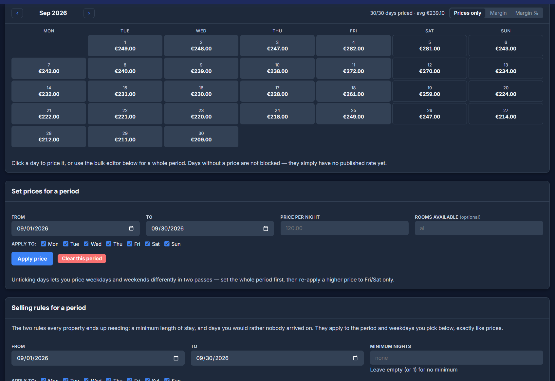Select Sep 19 priced €259.00
Image resolution: width=555 pixels, height=381 pixels.
click(430, 91)
